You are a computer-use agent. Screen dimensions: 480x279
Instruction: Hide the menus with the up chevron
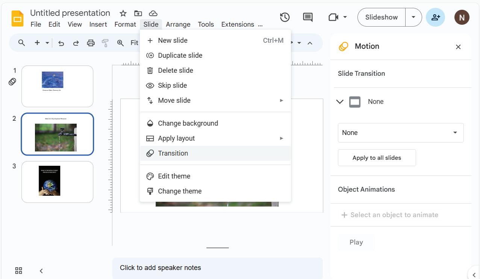[x=310, y=43]
